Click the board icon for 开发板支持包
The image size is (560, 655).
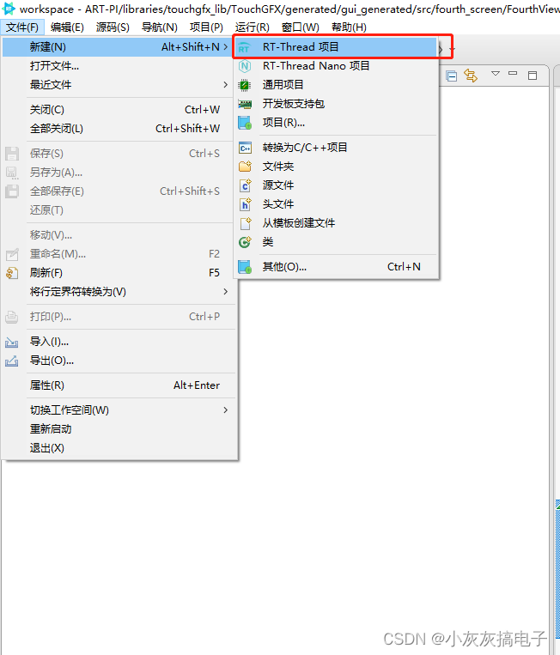point(245,104)
